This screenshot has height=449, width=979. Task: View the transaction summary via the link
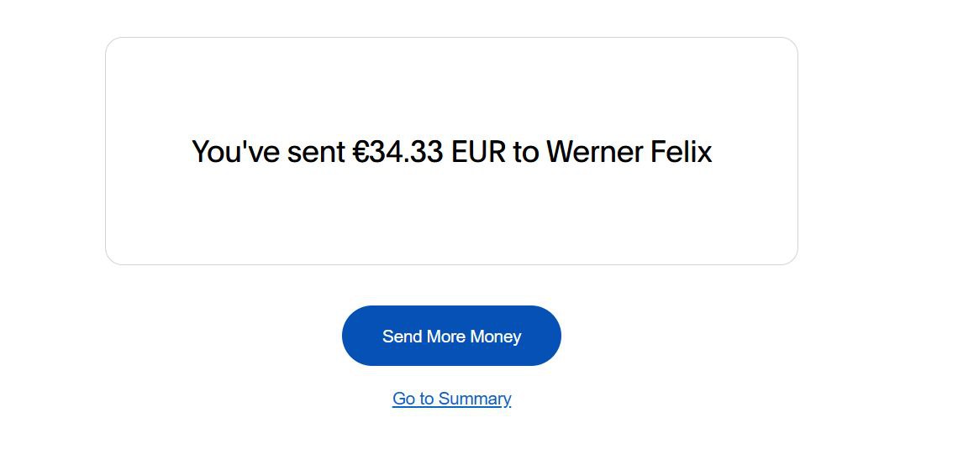[451, 399]
